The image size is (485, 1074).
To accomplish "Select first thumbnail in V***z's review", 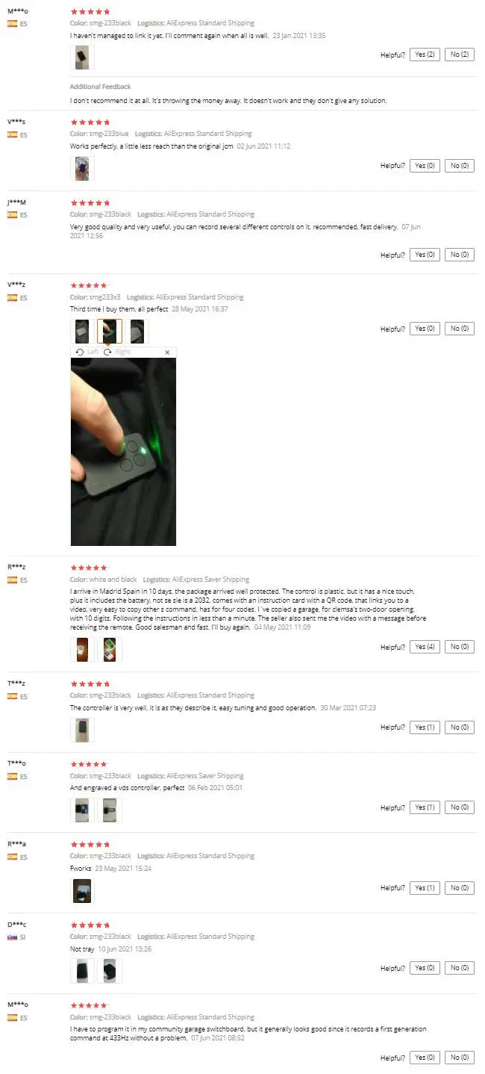I will 82,331.
